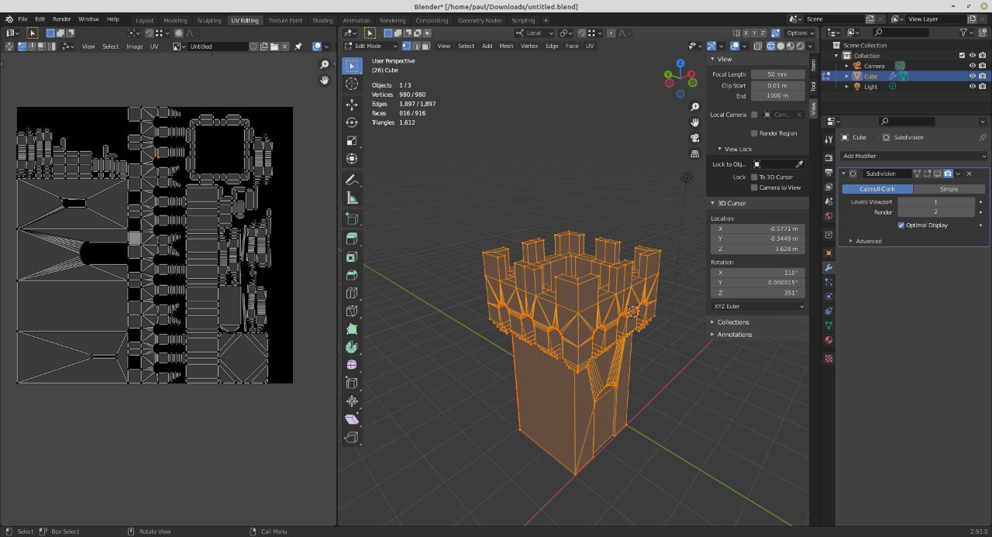The image size is (992, 537).
Task: Open the Object properties tab (orange square)
Action: [x=828, y=253]
